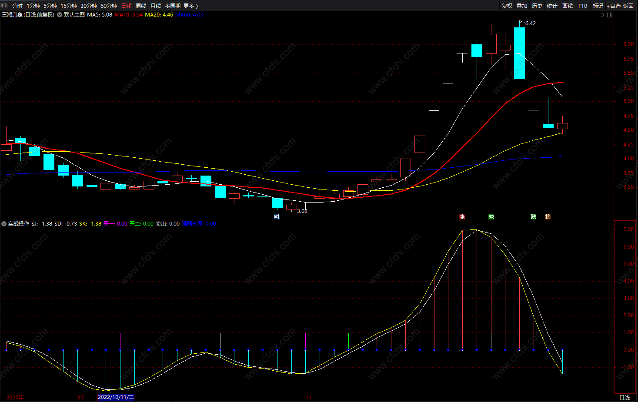Click the MA20: 4.46 value

coord(159,15)
